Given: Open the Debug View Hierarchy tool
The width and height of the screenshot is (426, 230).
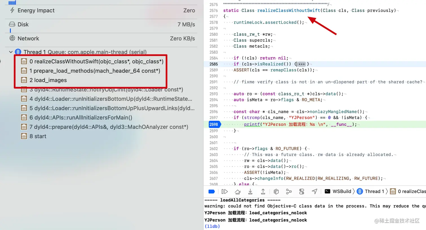Looking at the screenshot, I should (276, 191).
